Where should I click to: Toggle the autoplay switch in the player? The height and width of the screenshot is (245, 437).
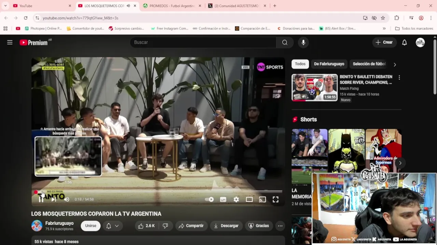pos(209,199)
